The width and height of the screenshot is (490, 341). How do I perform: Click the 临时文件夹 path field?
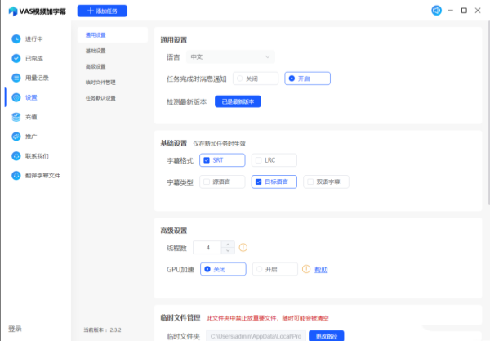[256, 336]
